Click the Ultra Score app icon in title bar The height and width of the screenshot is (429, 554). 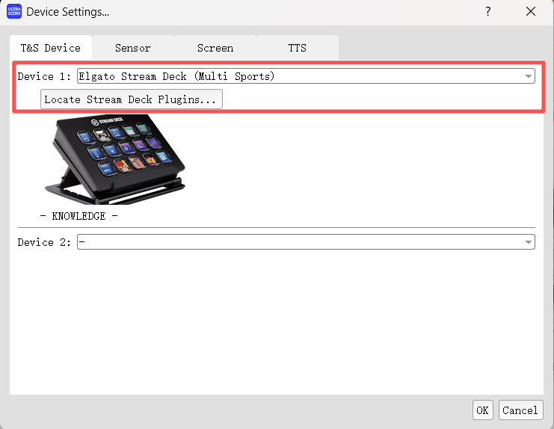pos(13,12)
